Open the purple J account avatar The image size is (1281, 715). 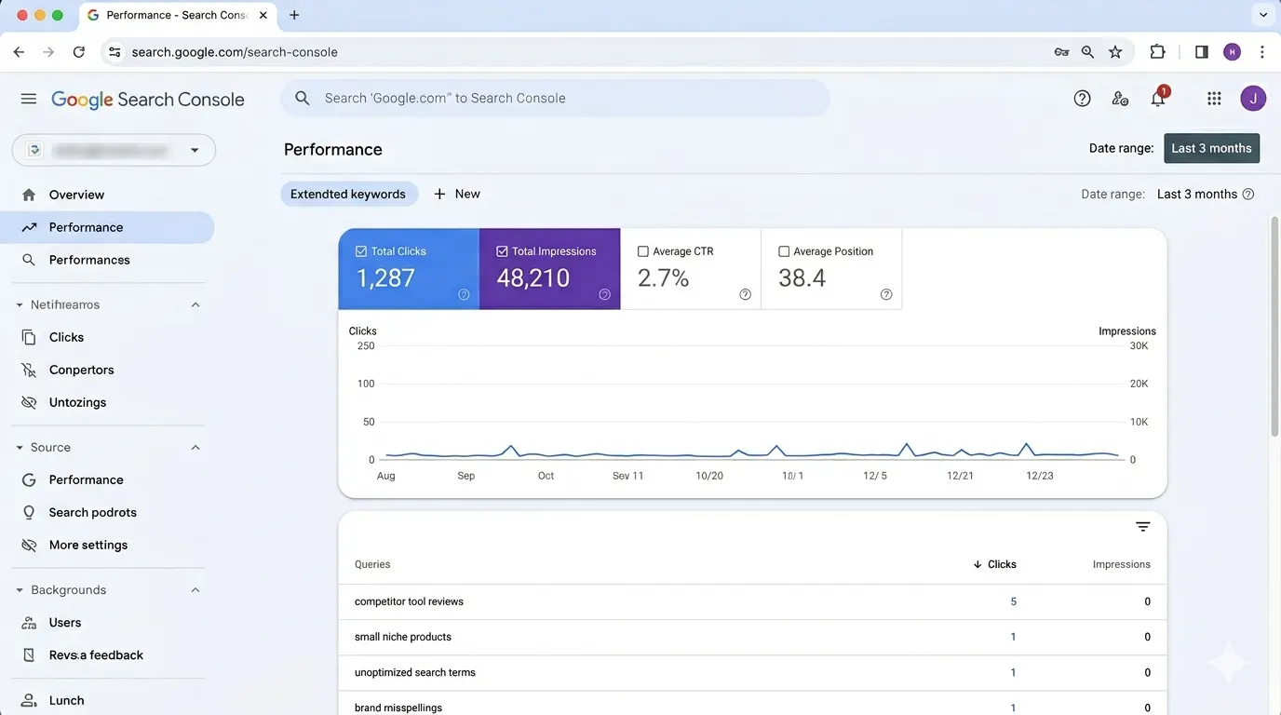tap(1253, 98)
